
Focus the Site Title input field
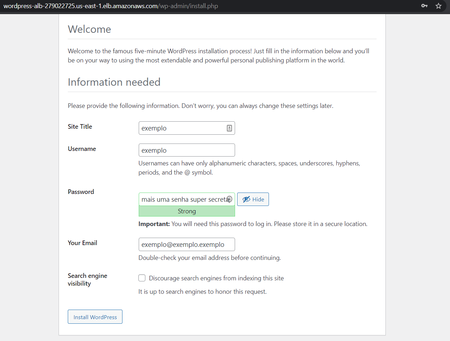pyautogui.click(x=187, y=128)
